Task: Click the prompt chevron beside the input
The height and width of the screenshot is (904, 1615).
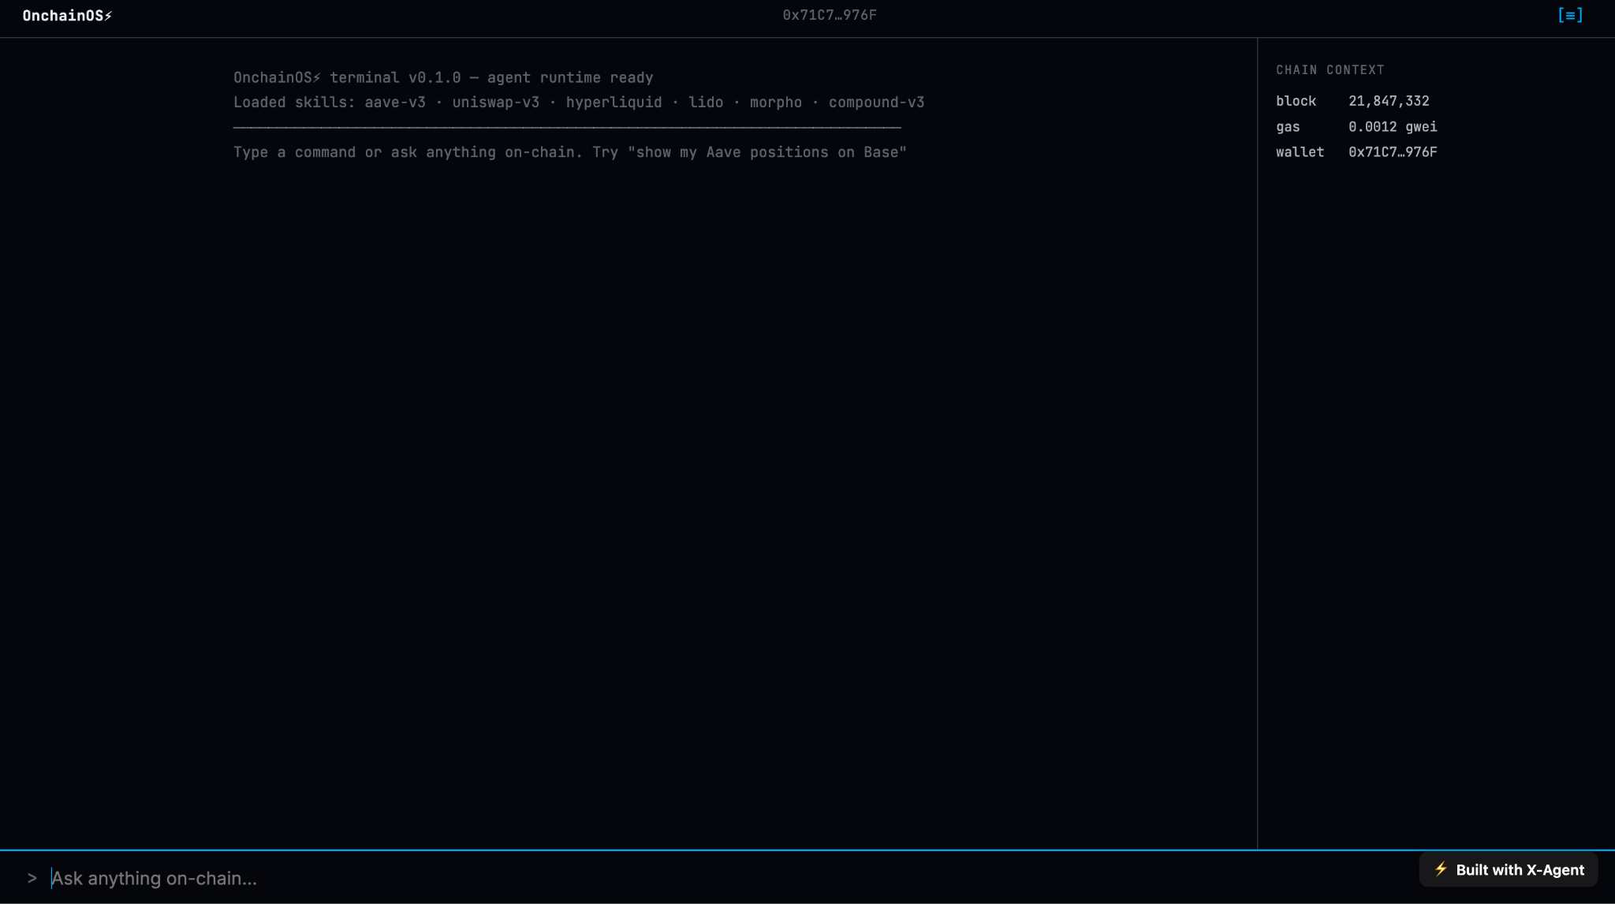Action: tap(32, 878)
